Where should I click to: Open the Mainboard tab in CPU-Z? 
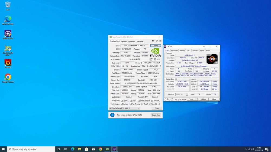click(x=174, y=50)
